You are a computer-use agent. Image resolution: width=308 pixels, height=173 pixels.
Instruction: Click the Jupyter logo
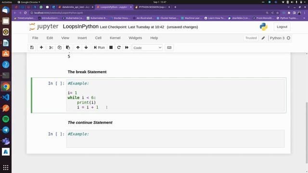[44, 26]
